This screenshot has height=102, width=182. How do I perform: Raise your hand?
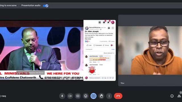[x=101, y=96]
